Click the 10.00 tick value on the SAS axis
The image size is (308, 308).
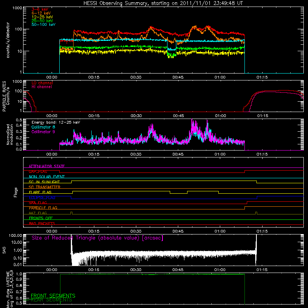coord(17,242)
